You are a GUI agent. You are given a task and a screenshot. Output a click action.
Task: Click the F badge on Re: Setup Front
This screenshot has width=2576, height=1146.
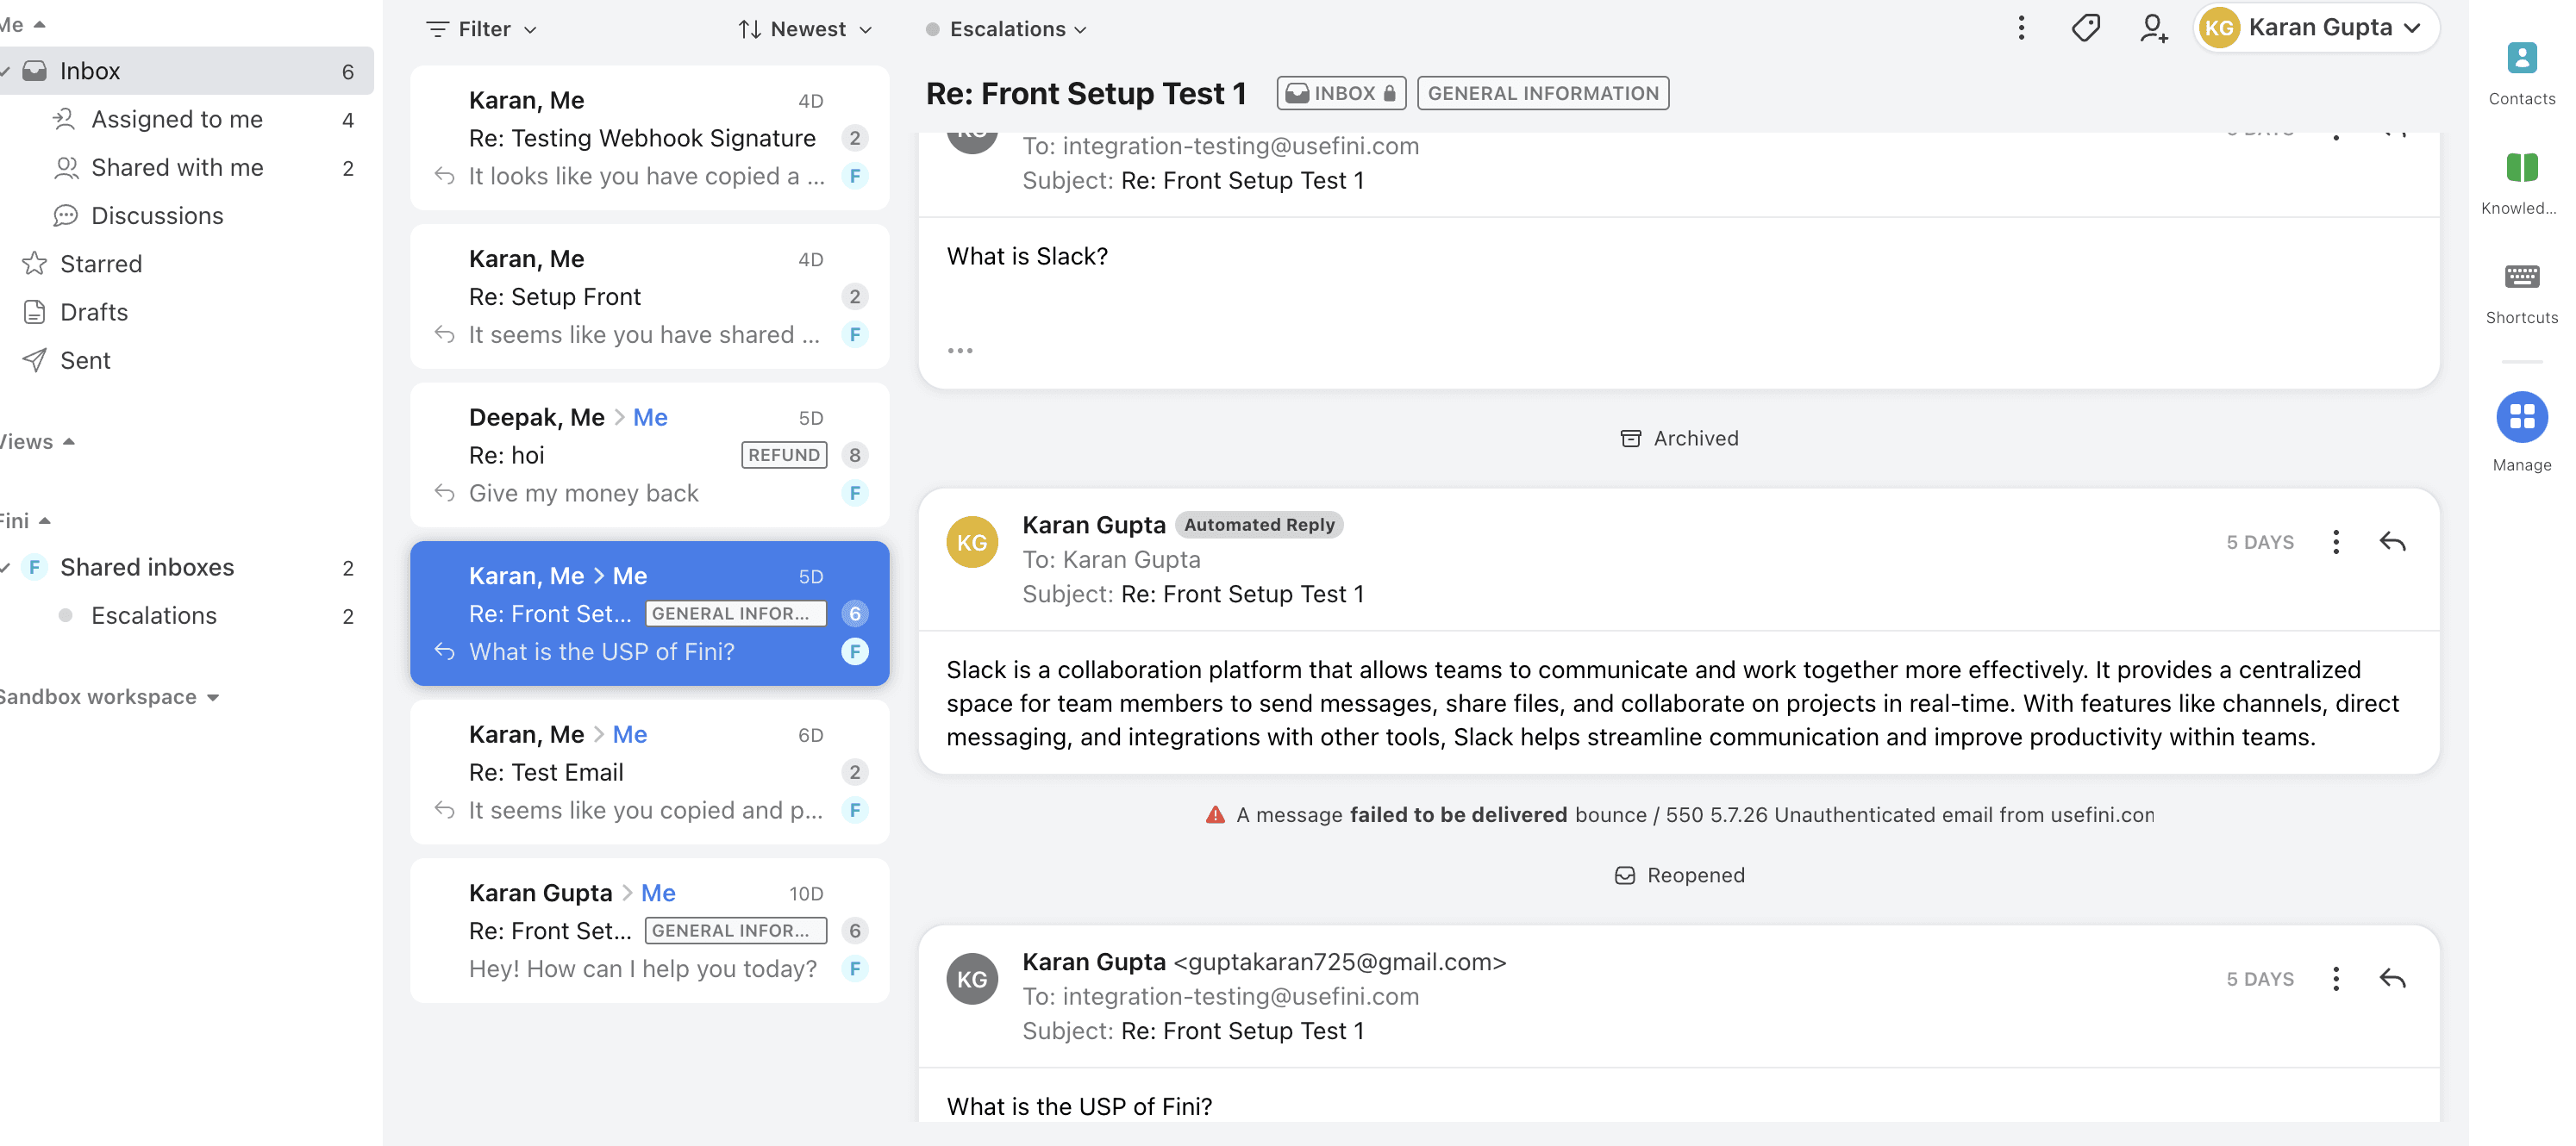tap(854, 334)
